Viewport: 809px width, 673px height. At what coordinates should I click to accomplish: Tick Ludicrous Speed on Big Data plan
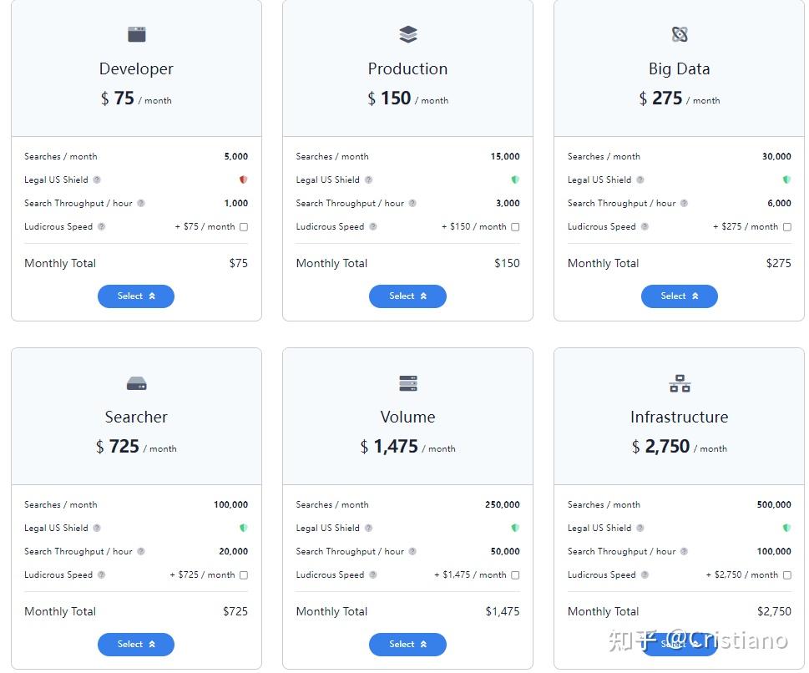[x=786, y=227]
